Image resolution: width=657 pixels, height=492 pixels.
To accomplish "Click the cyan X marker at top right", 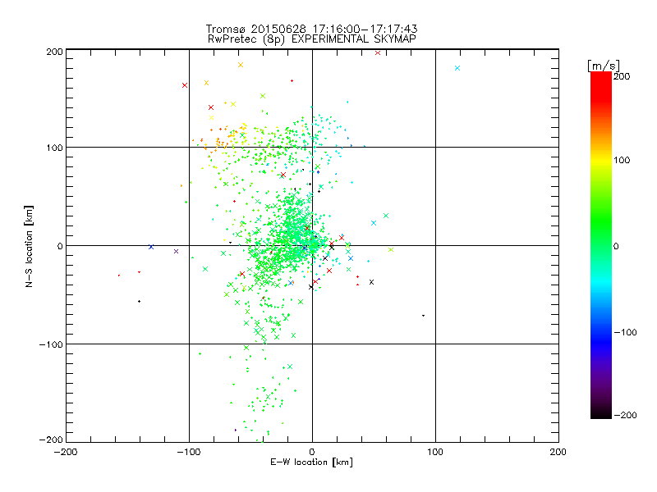I will coord(457,68).
